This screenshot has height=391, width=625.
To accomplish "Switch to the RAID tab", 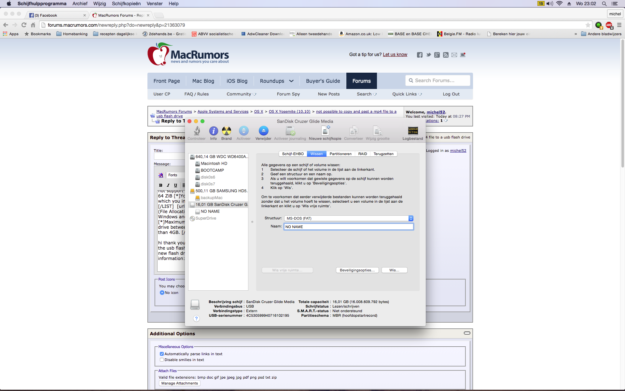I will 363,154.
